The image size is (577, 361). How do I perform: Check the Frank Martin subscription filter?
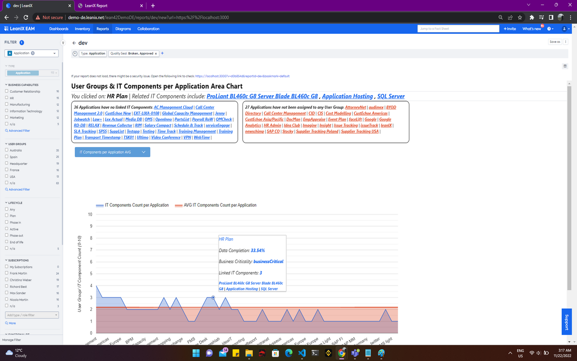tap(7, 273)
